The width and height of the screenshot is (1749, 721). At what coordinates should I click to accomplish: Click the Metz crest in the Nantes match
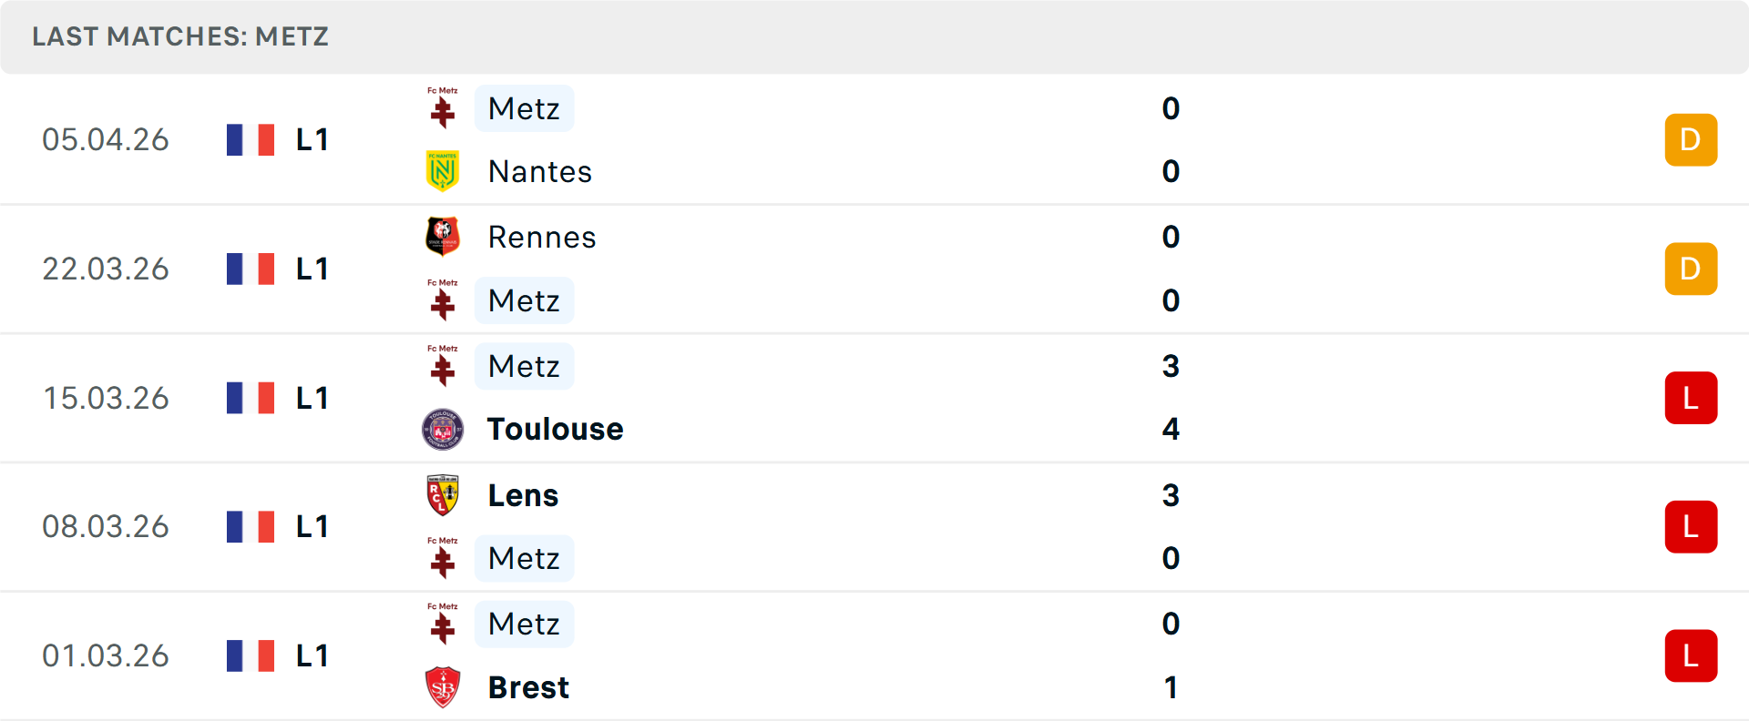point(443,108)
